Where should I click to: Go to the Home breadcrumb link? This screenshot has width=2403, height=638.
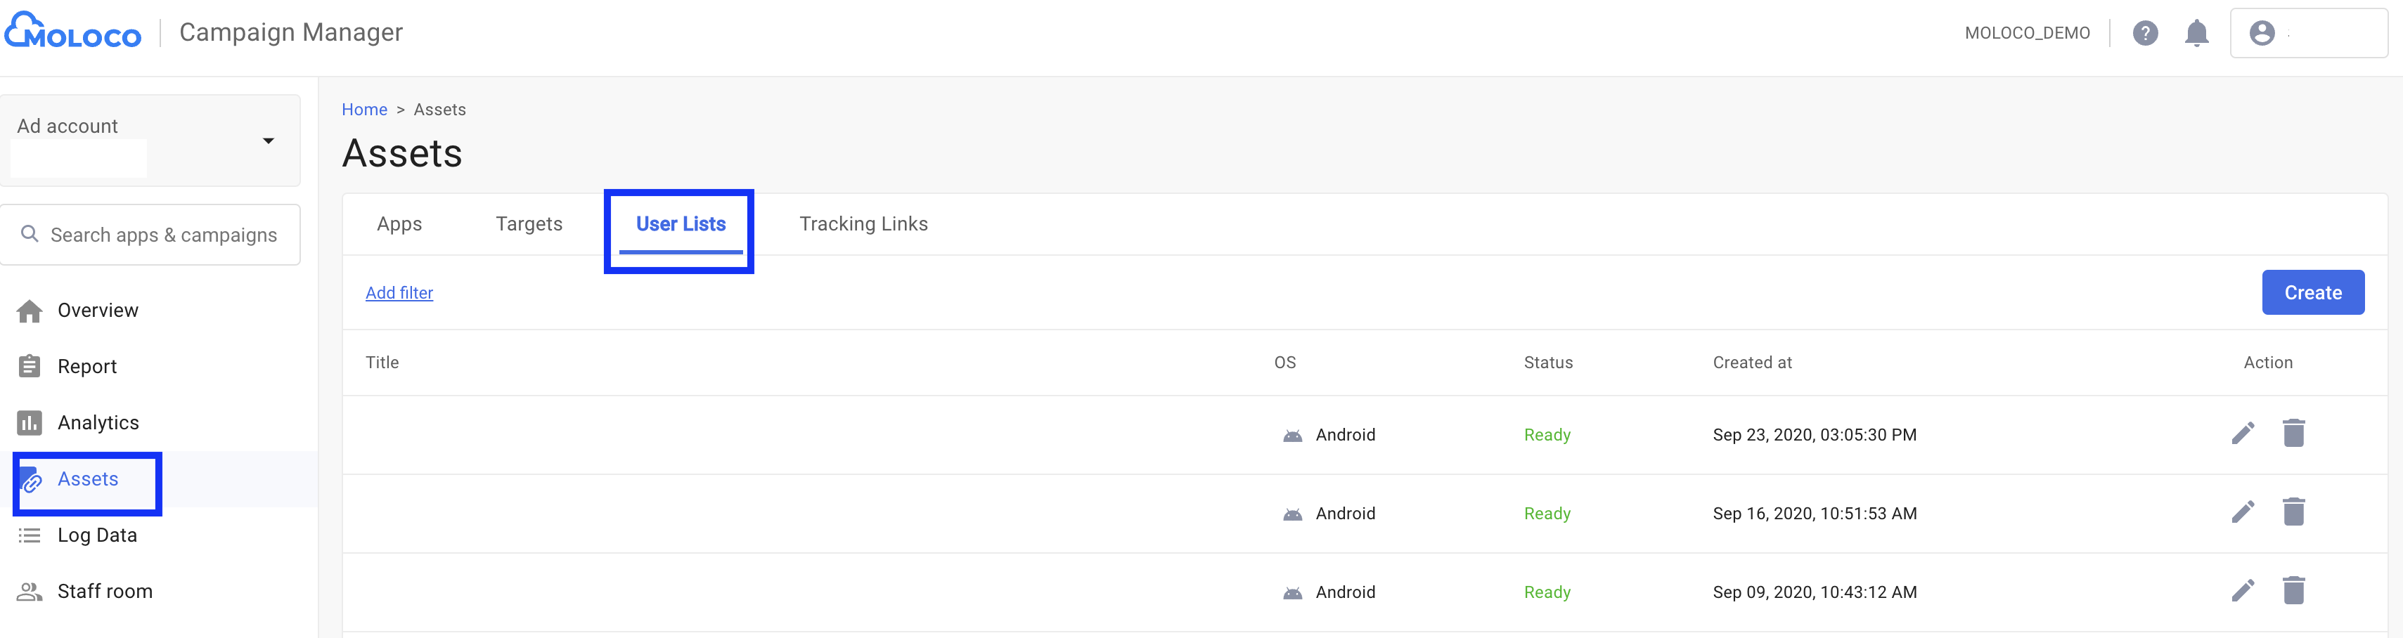(363, 110)
